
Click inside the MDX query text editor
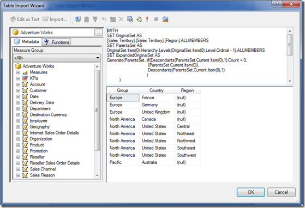(196, 56)
